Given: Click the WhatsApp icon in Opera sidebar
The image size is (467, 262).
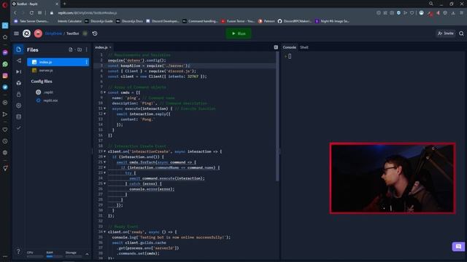Looking at the screenshot, I should click(5, 64).
